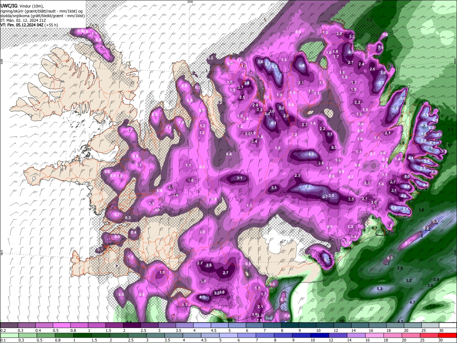Image resolution: width=457 pixels, height=343 pixels.
Task: Click the 'slydda/snjókoma' description line
Action: 42,16
